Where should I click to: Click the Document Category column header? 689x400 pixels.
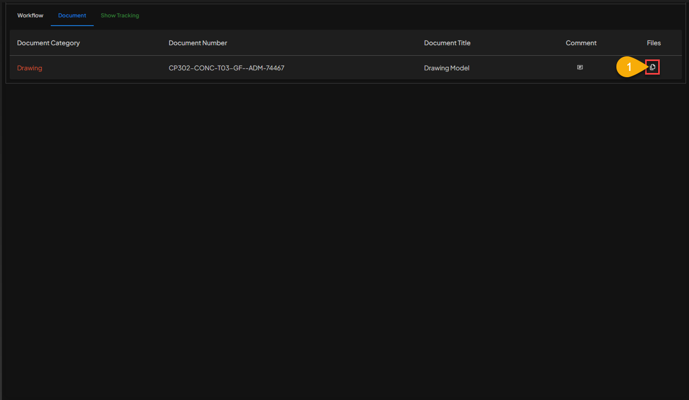click(x=49, y=43)
